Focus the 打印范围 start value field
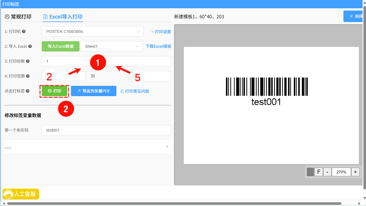This screenshot has height=206, width=366. point(63,76)
